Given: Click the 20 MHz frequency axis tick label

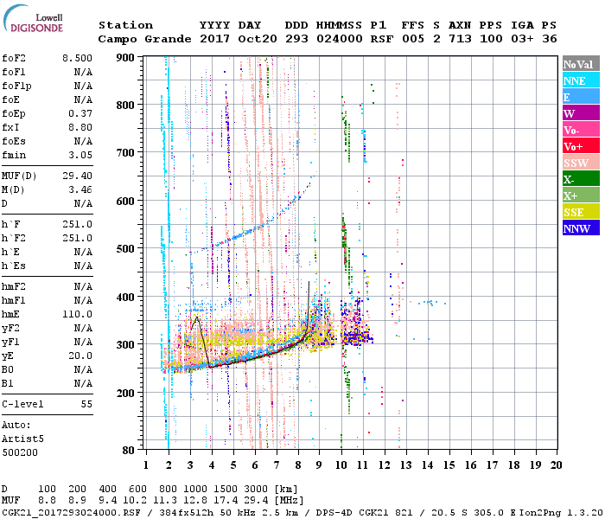Looking at the screenshot, I should pos(557,465).
